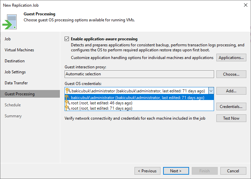This screenshot has height=179, width=251.
Task: Click key icon of root edited 71 days ago
Action: [68, 108]
